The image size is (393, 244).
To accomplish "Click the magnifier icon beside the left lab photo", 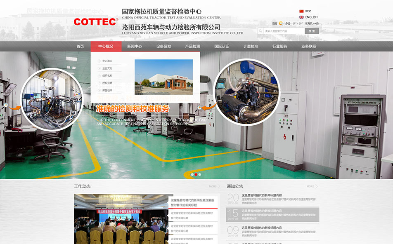I will (x=6, y=105).
